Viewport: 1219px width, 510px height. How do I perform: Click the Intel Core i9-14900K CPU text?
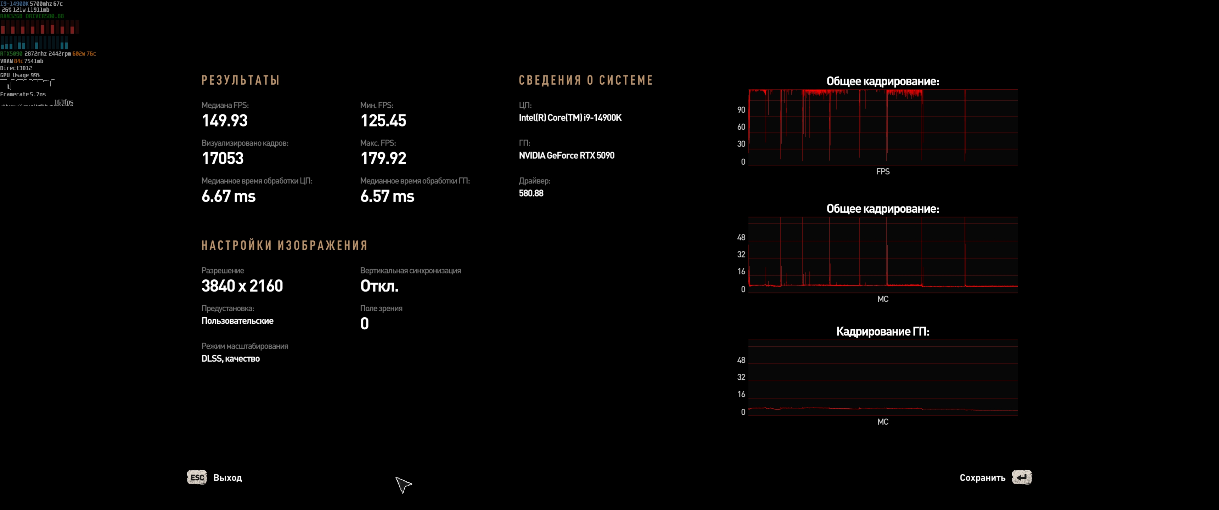[570, 118]
